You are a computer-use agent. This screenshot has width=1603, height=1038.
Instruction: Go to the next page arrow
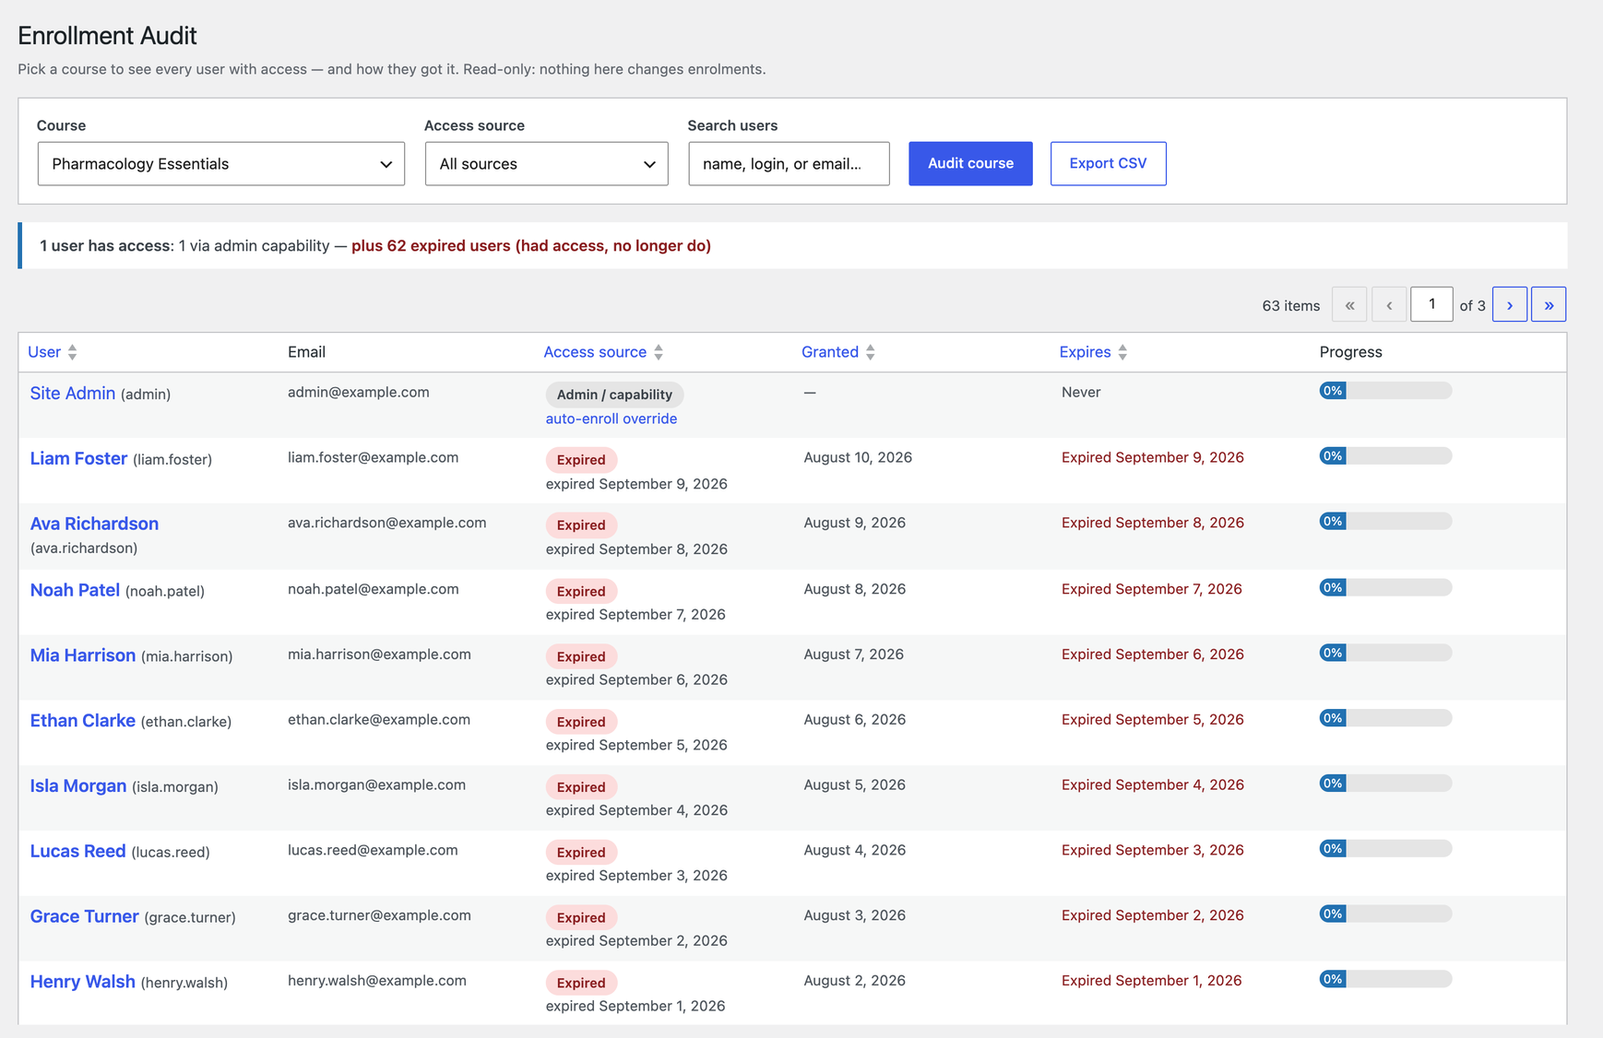pyautogui.click(x=1510, y=304)
